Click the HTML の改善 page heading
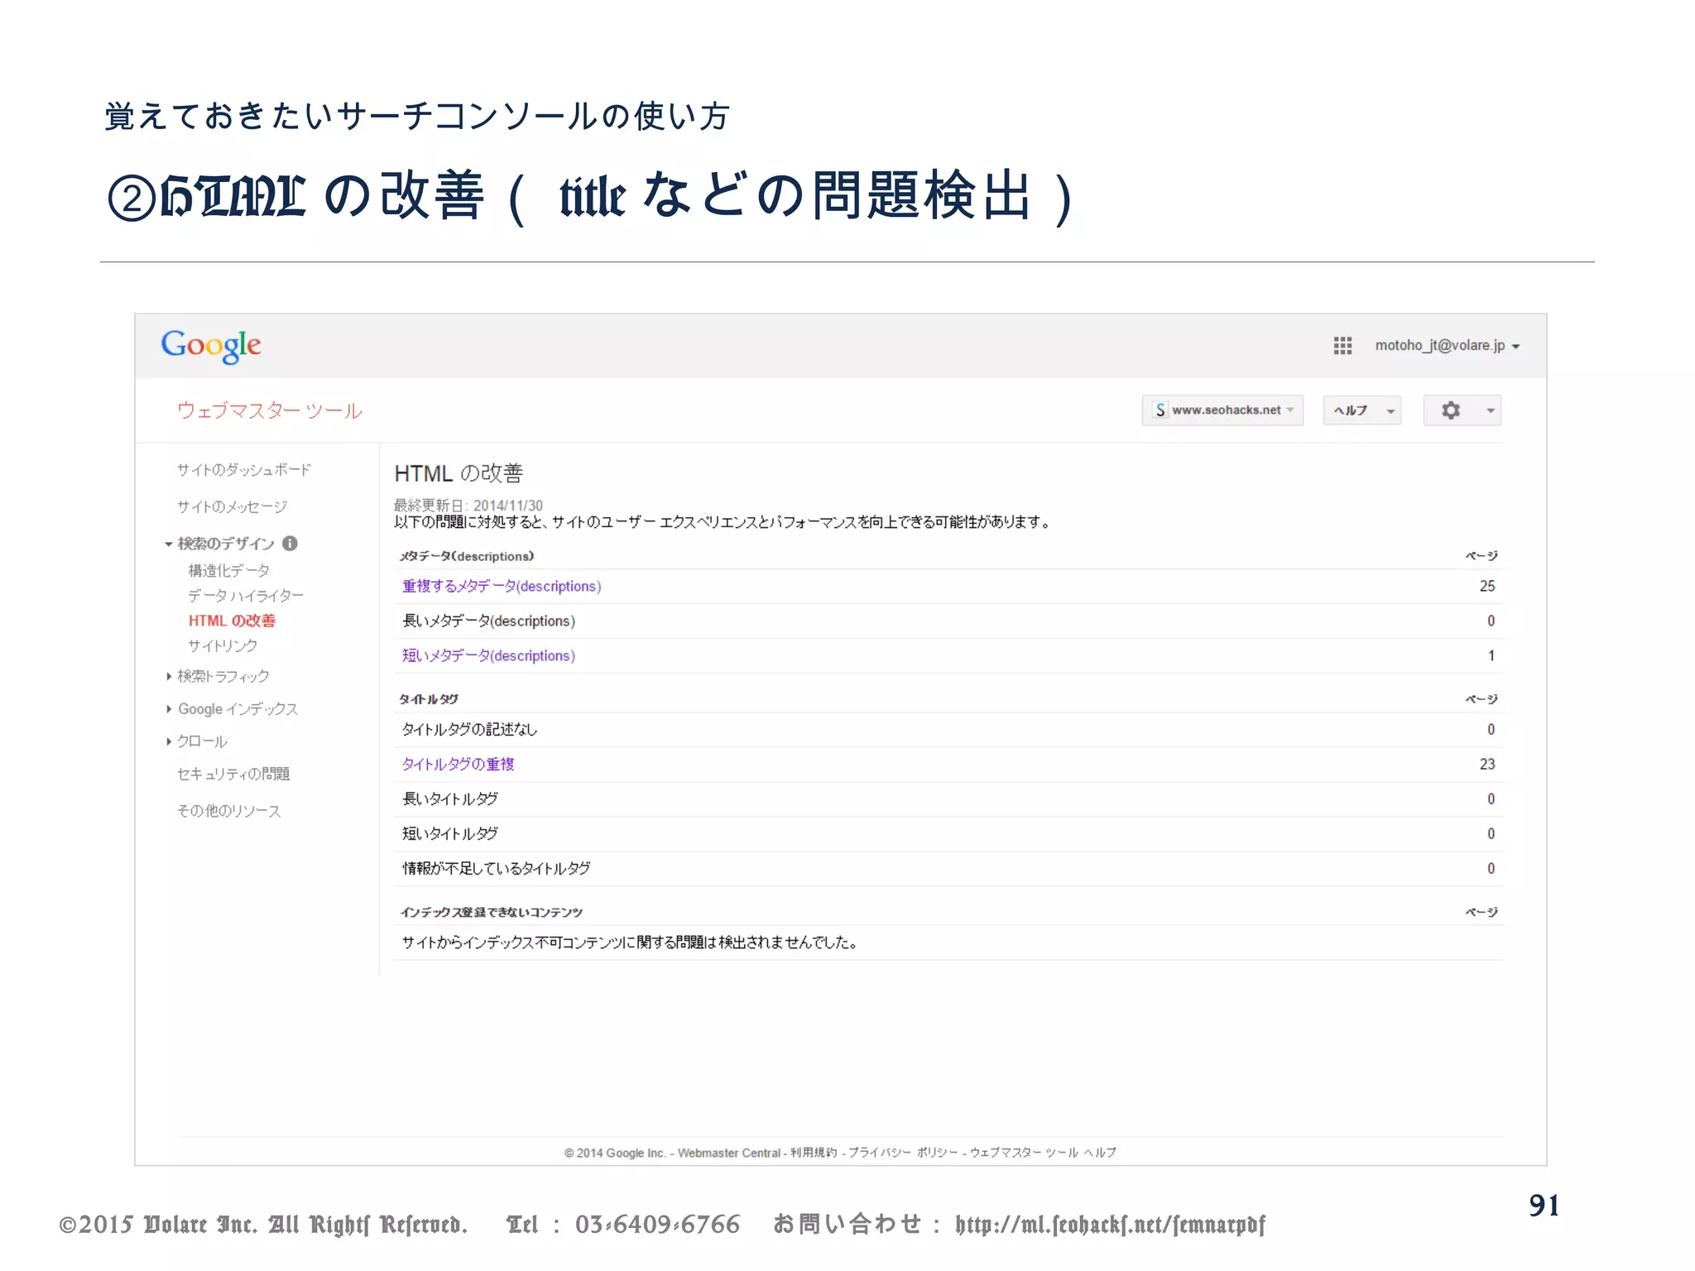 (459, 473)
